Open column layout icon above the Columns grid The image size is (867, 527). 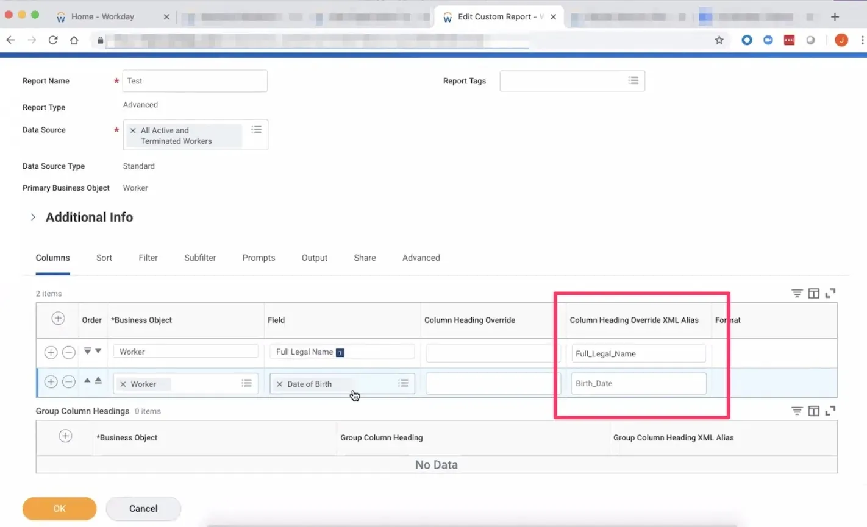(813, 294)
